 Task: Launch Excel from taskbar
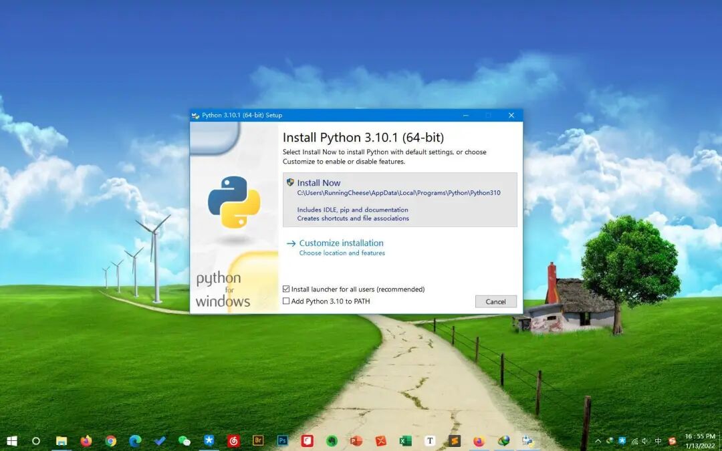coord(405,441)
